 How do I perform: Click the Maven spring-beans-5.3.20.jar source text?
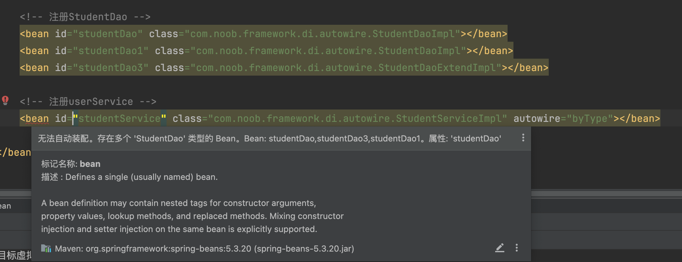pyautogui.click(x=204, y=249)
